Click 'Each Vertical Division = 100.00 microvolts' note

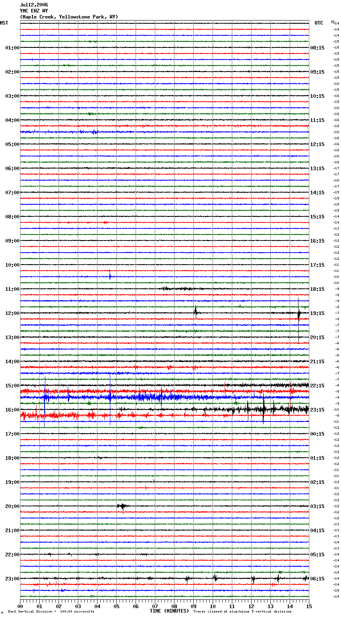[51, 612]
